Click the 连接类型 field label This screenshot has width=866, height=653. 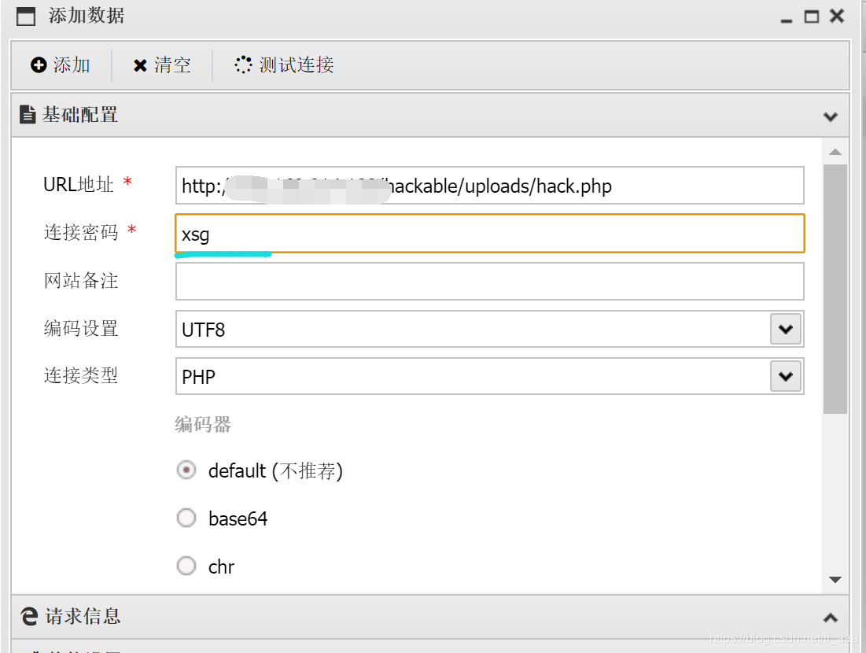pyautogui.click(x=81, y=375)
